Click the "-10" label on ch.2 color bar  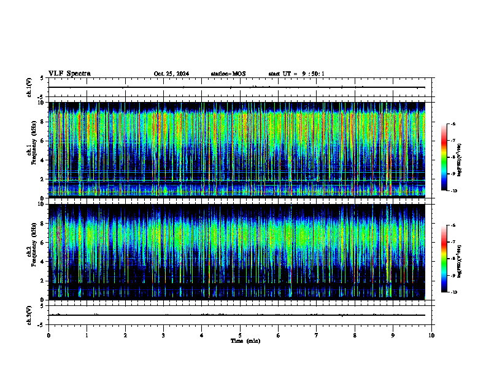click(x=453, y=292)
